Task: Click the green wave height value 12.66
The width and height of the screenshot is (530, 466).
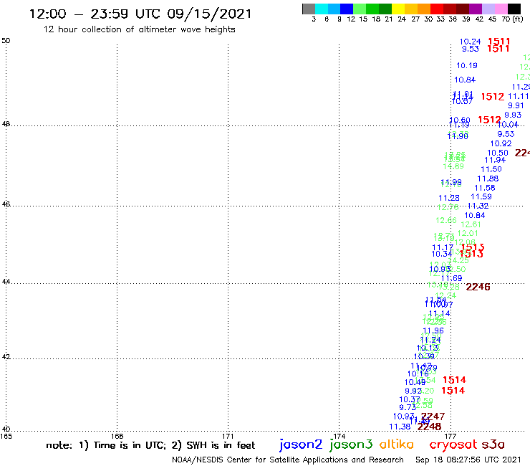Action: pyautogui.click(x=445, y=221)
